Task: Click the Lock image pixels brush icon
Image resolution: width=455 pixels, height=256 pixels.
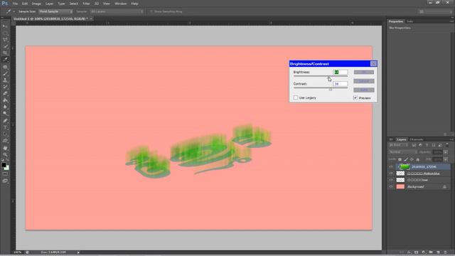Action: [406, 159]
